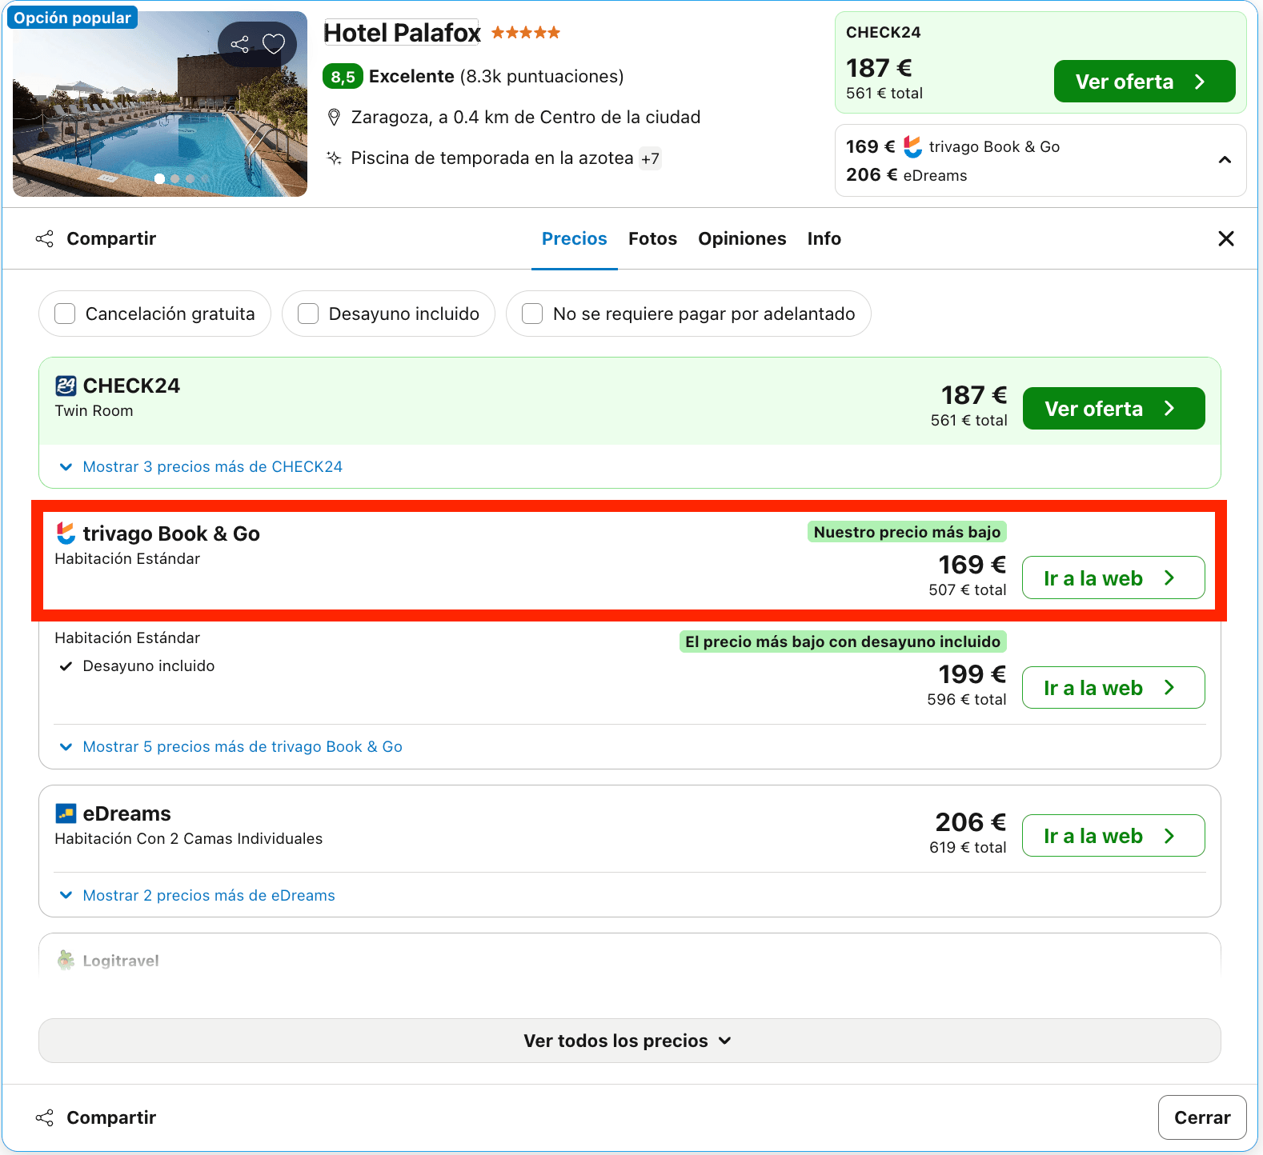This screenshot has height=1155, width=1263.
Task: Click the share icon beside the top Compartir
Action: tap(45, 238)
